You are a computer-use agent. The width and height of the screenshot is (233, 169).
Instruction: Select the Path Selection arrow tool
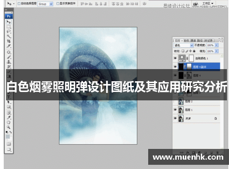click(9, 102)
